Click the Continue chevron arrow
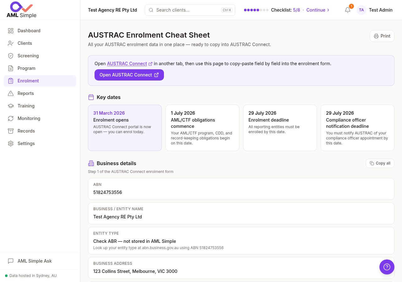 [x=328, y=10]
